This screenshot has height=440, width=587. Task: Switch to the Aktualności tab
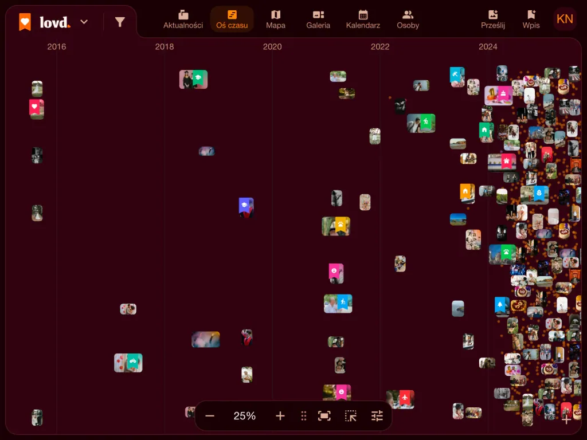click(183, 19)
